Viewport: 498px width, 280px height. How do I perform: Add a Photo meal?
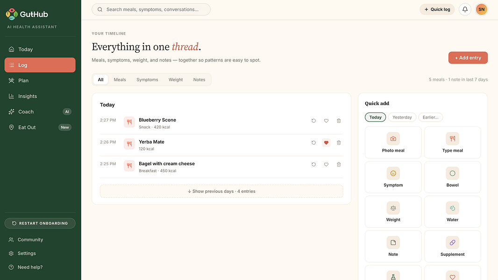(x=393, y=143)
